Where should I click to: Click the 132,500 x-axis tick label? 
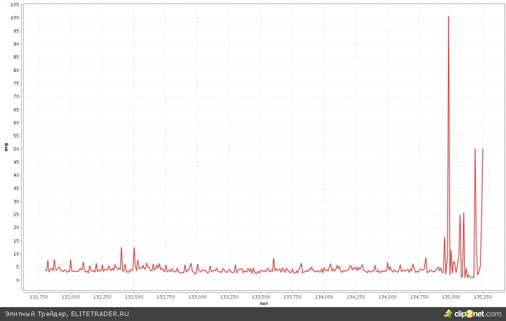pos(134,297)
